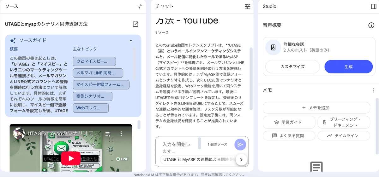
Task: Click the document icon in empty notes area
Action: pos(316,167)
